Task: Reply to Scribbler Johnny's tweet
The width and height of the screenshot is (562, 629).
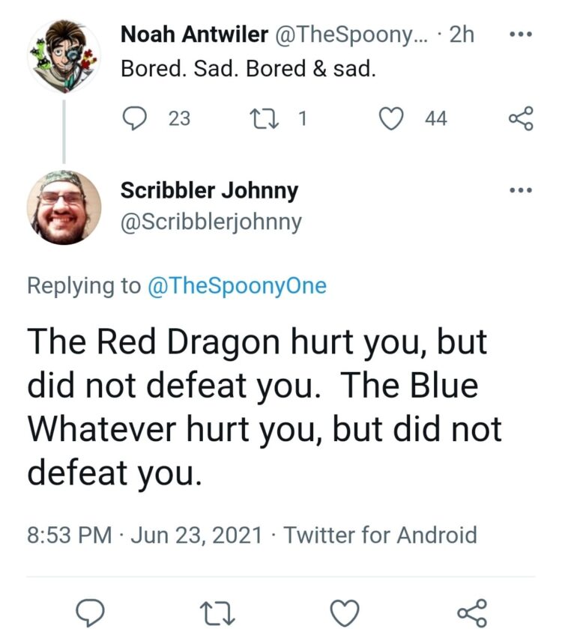Action: [x=91, y=611]
